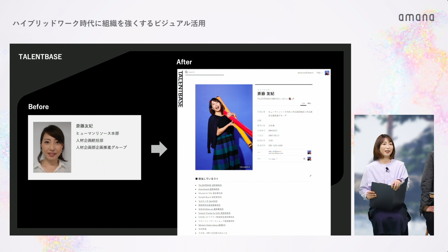
Task: Click the Slack icon in the slack row
Action: tap(304, 159)
